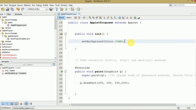The width and height of the screenshot is (196, 110).
Task: Toggle Highlight Search in editor toolbar
Action: pos(100,18)
